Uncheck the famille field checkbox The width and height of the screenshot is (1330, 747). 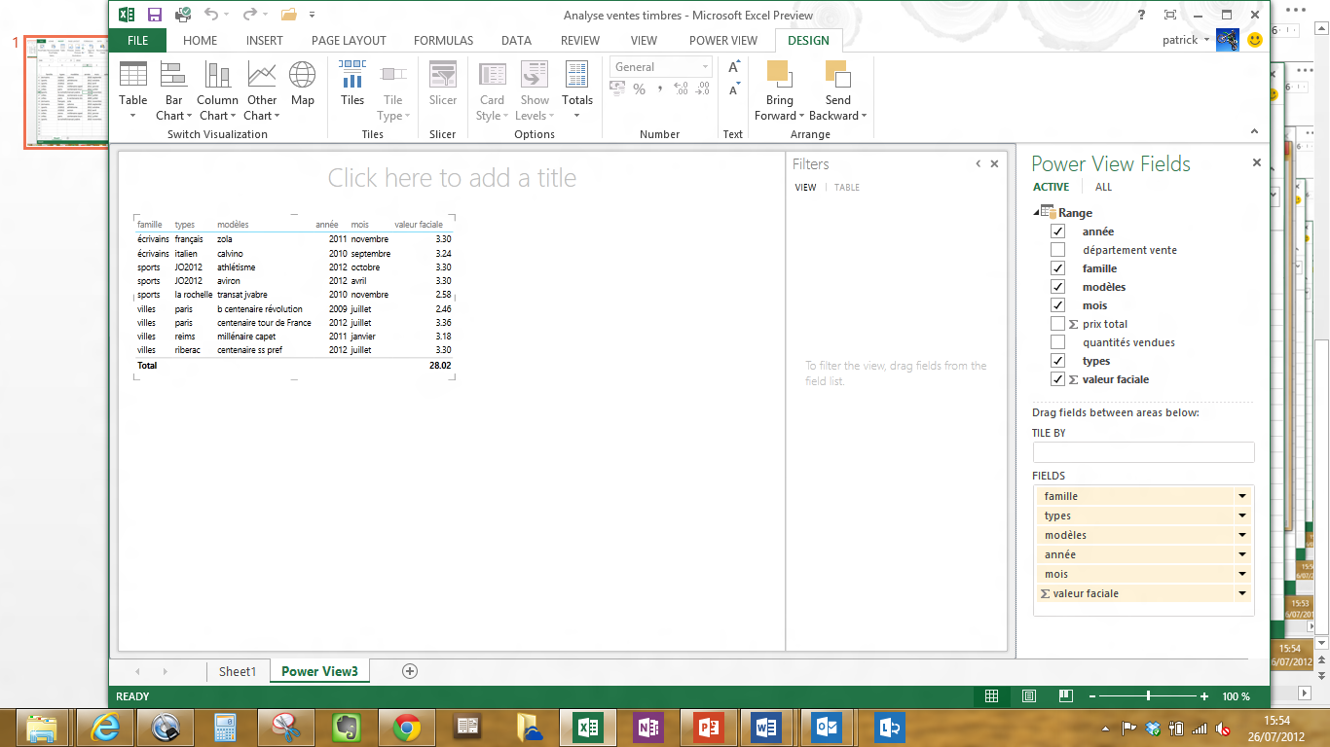point(1057,268)
